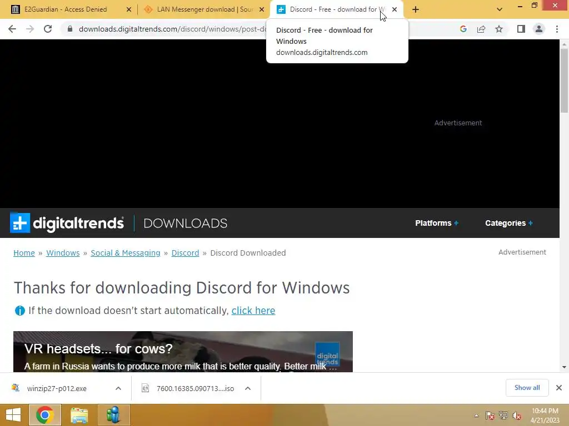The height and width of the screenshot is (426, 569).
Task: Click Show all downloads
Action: click(527, 388)
